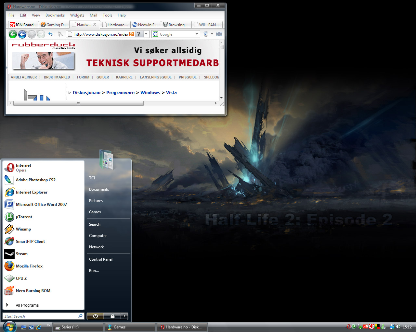Close the active Hardw... tab
Screen dimensions: 416x332
95,24
